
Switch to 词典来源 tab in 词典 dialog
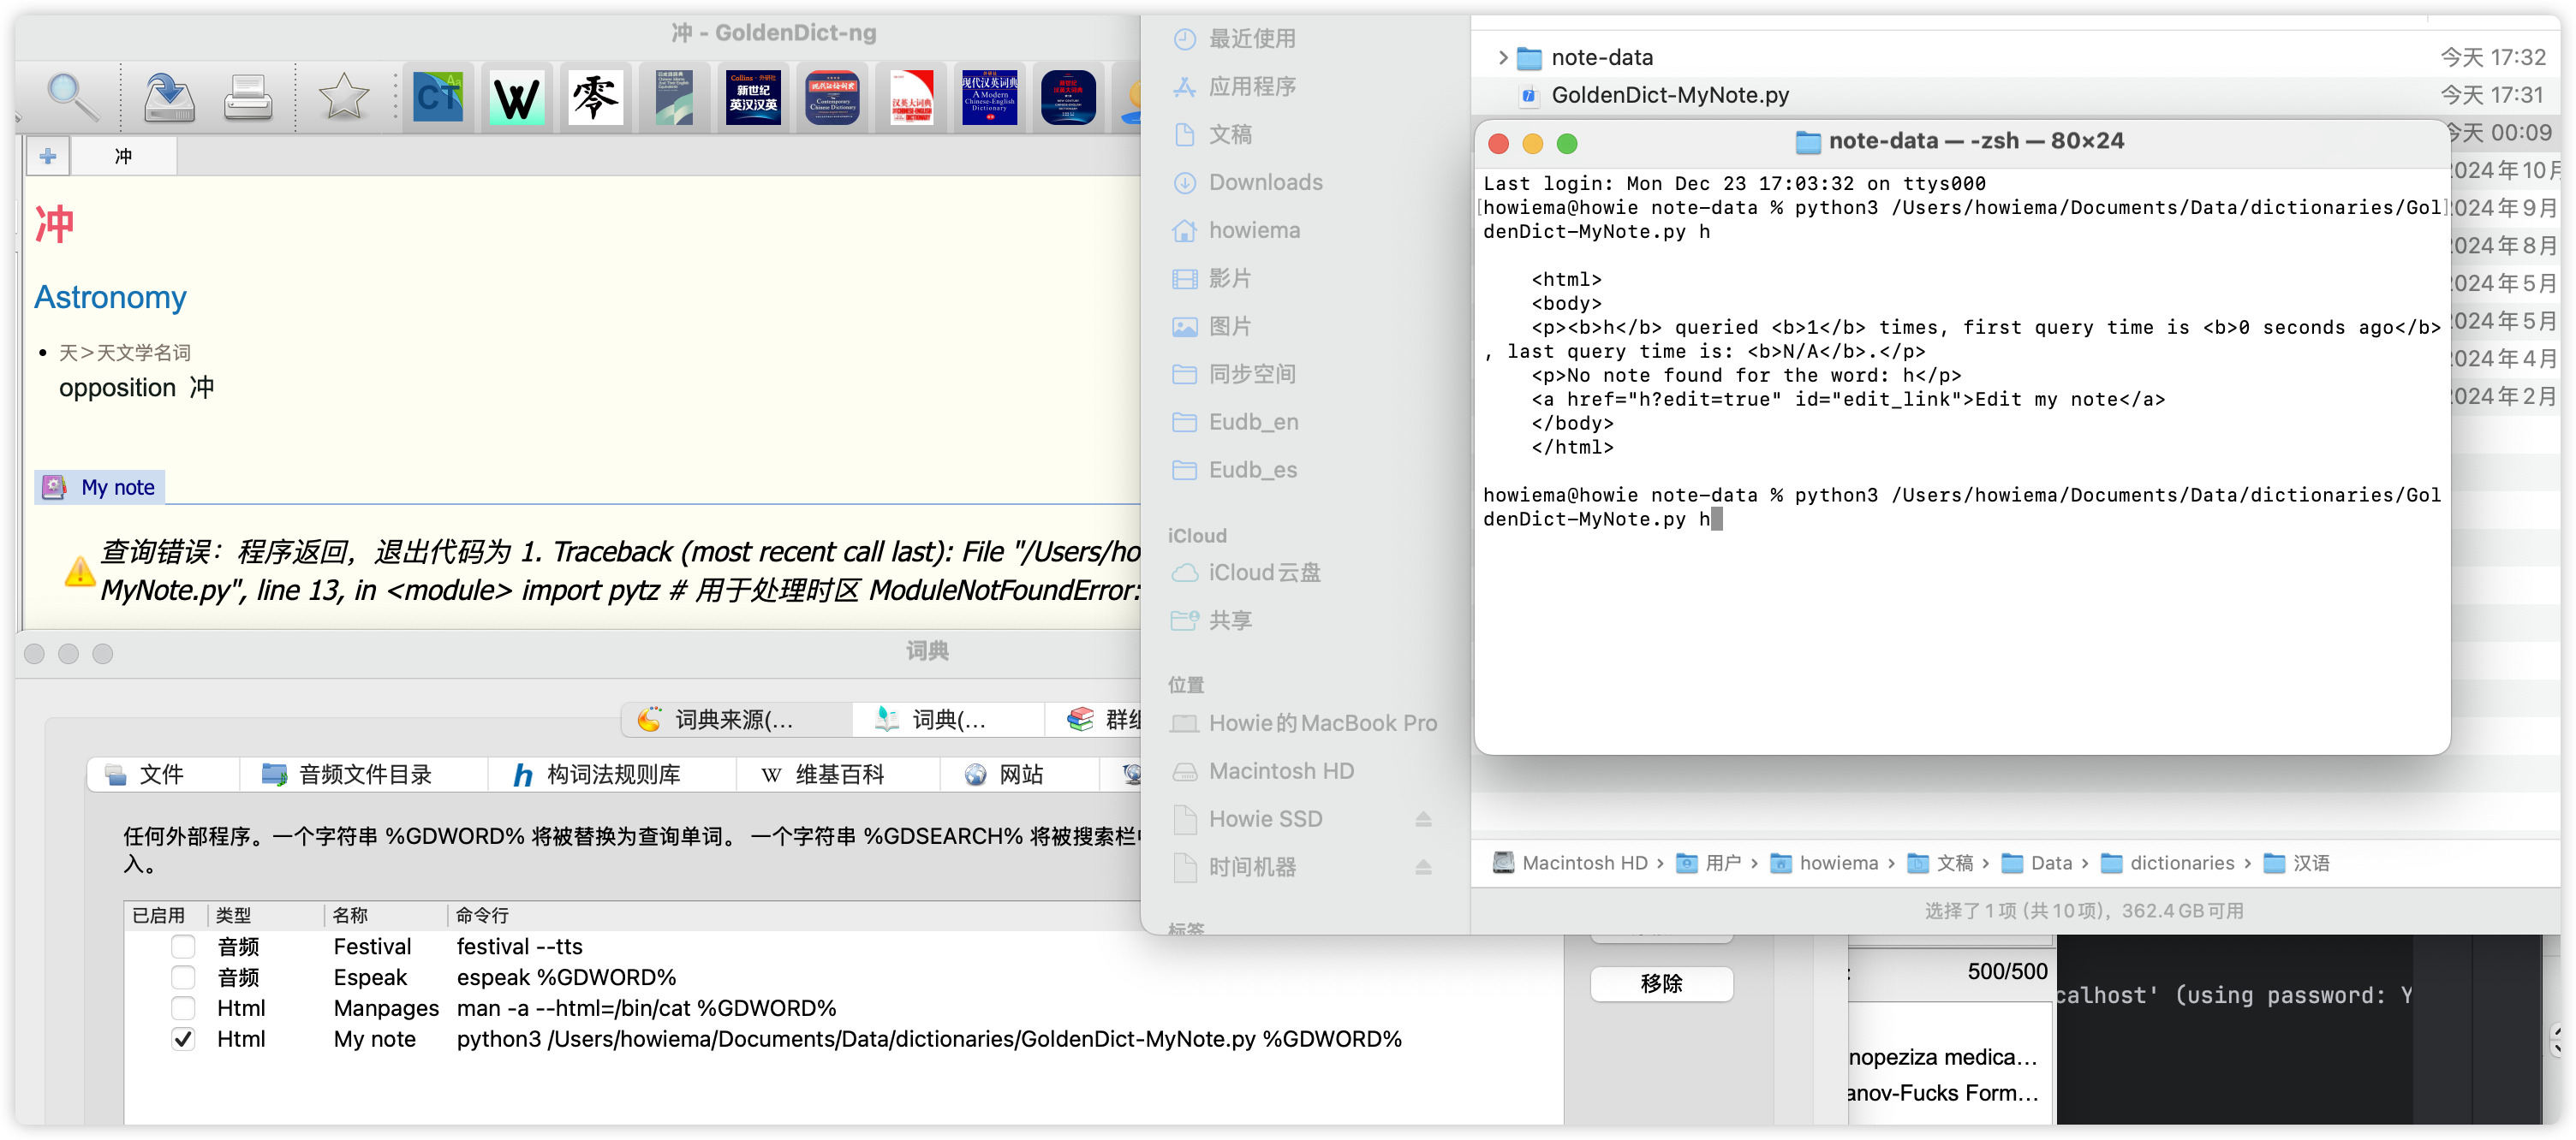coord(735,720)
